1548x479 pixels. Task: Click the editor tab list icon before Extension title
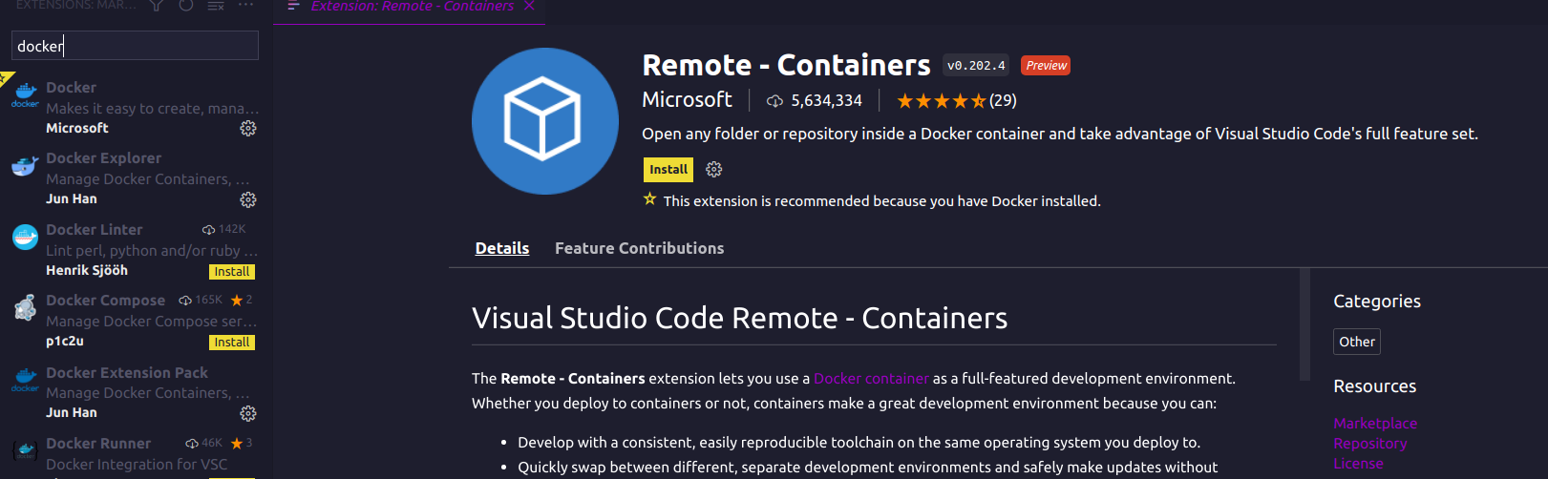pos(293,6)
